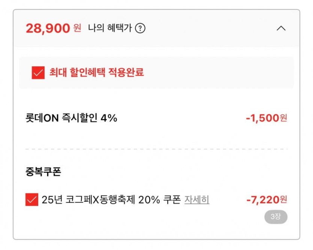Image resolution: width=313 pixels, height=250 pixels.
Task: Click the 3장 coupon count badge
Action: tap(276, 217)
